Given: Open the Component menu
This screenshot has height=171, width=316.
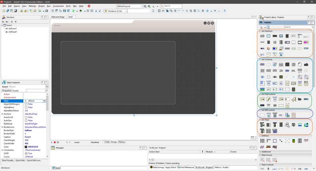Looking at the screenshot, I should pyautogui.click(x=58, y=6).
